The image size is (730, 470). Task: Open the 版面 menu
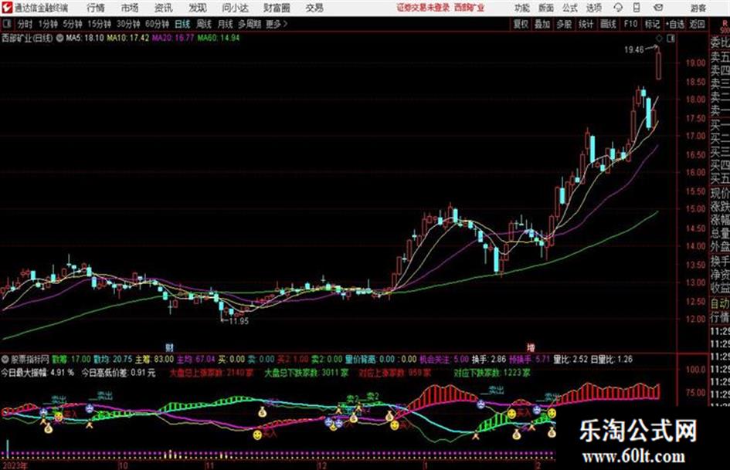[546, 8]
